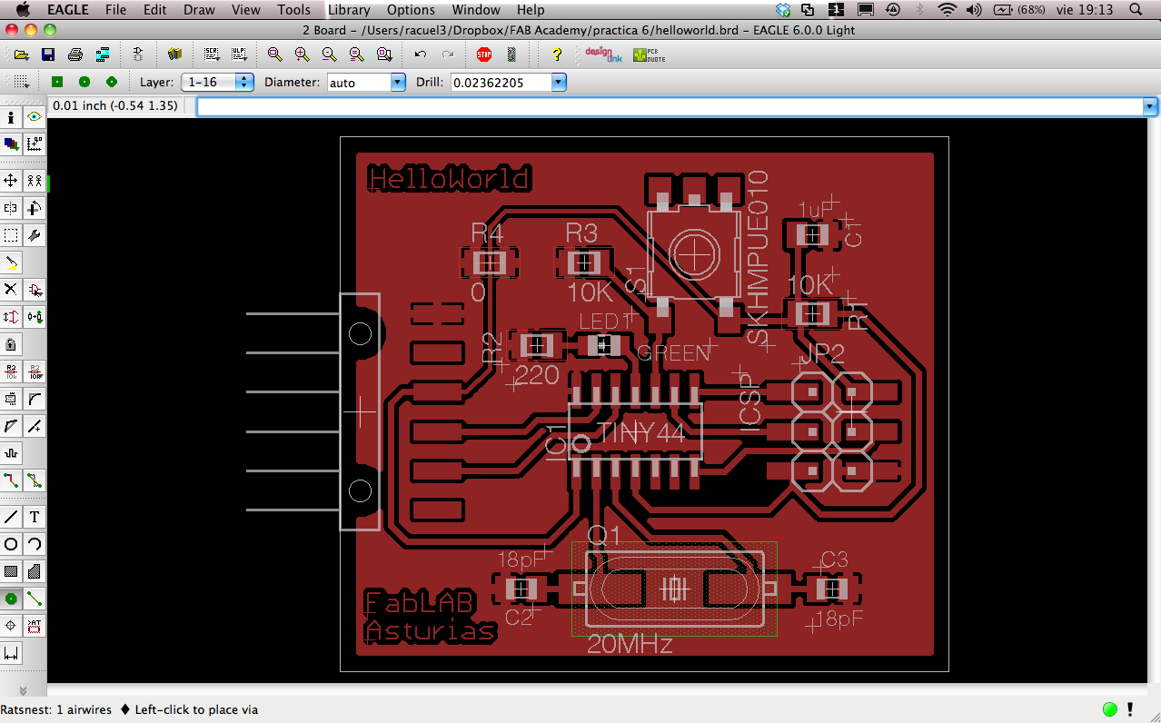Choose the Route wire tool
1161x723 pixels.
[11, 480]
